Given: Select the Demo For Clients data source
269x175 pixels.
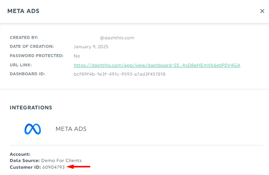Looking at the screenshot, I should click(x=62, y=161).
